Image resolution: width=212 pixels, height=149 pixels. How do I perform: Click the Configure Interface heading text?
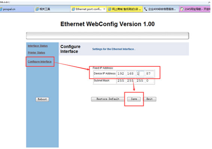[x=70, y=49]
